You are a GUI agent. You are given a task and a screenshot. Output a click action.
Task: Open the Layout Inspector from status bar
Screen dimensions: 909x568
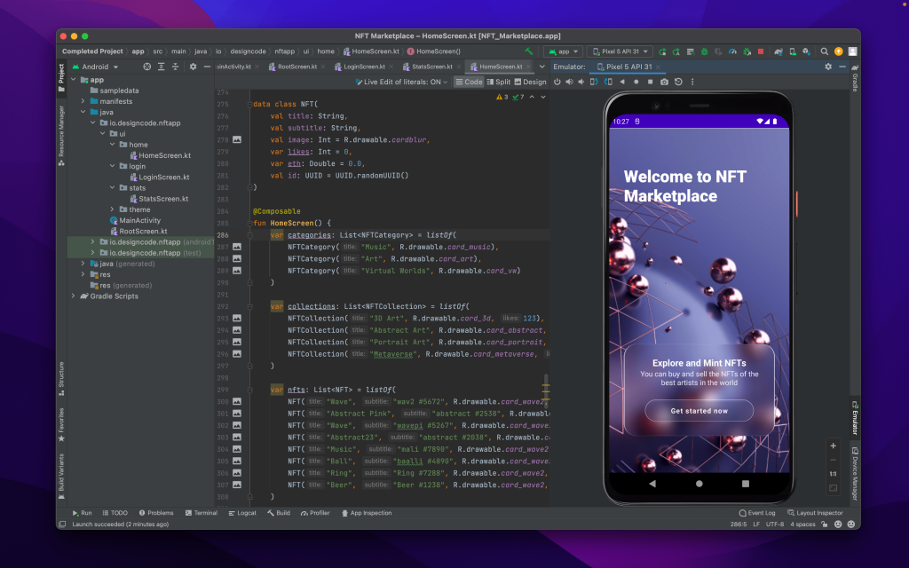[x=814, y=513]
